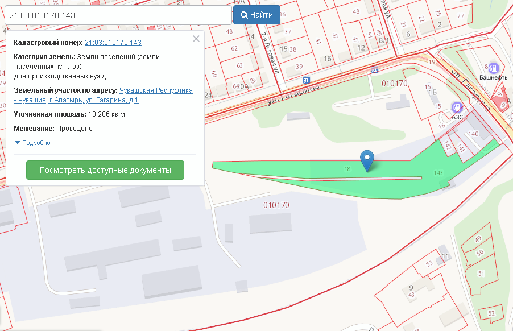This screenshot has height=331, width=513.
Task: Click the blue location pin marker
Action: coord(368,159)
